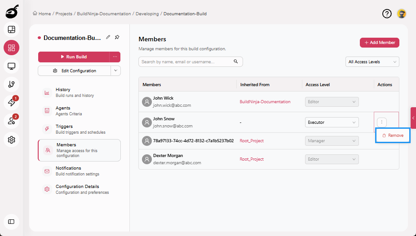
Task: Go to BuildNinja-Documentation in the breadcrumb
Action: point(104,14)
